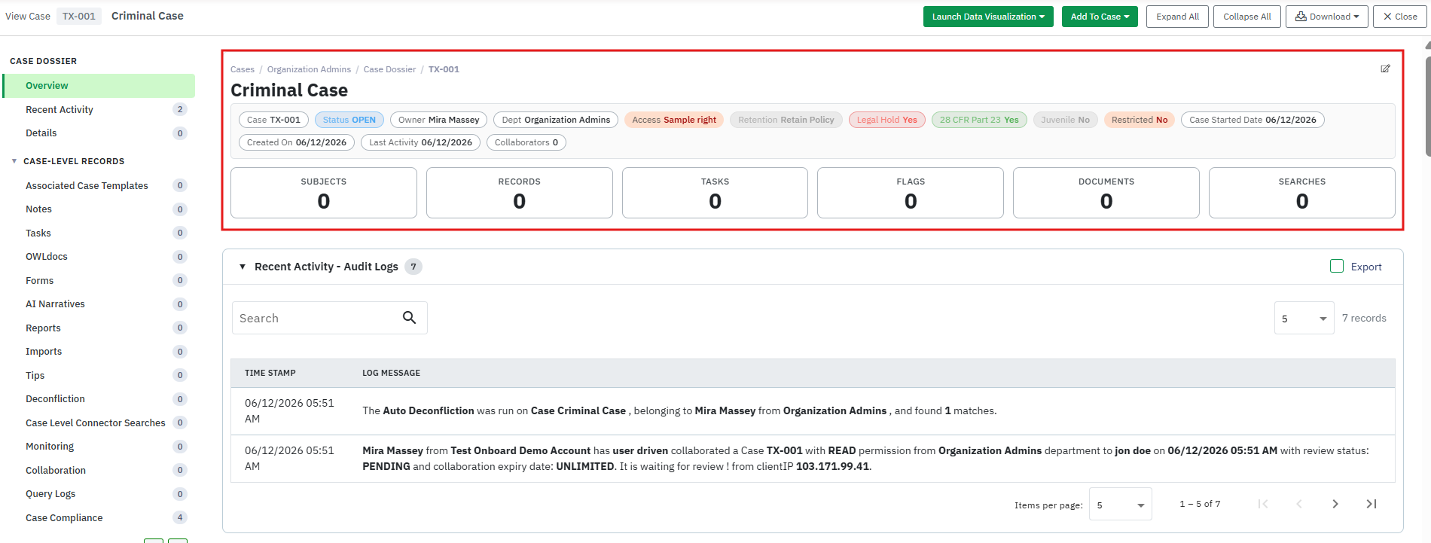Go to first page of audit logs
Viewport: 1431px width, 543px height.
tap(1263, 504)
